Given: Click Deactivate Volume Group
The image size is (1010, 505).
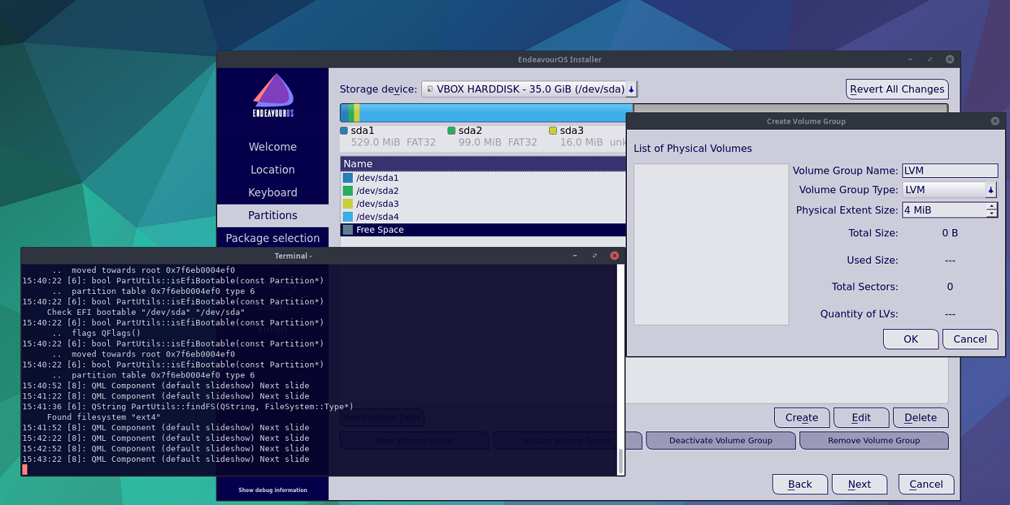Looking at the screenshot, I should tap(720, 440).
